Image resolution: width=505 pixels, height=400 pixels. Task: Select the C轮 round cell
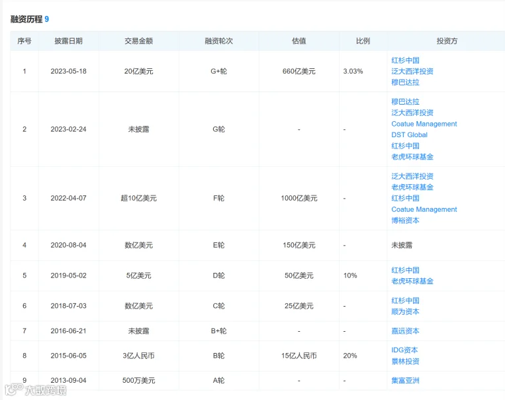tap(218, 306)
